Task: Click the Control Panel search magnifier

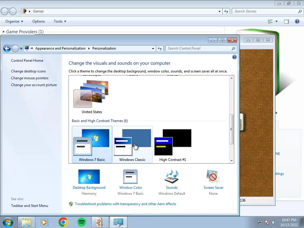Action: click(x=233, y=48)
